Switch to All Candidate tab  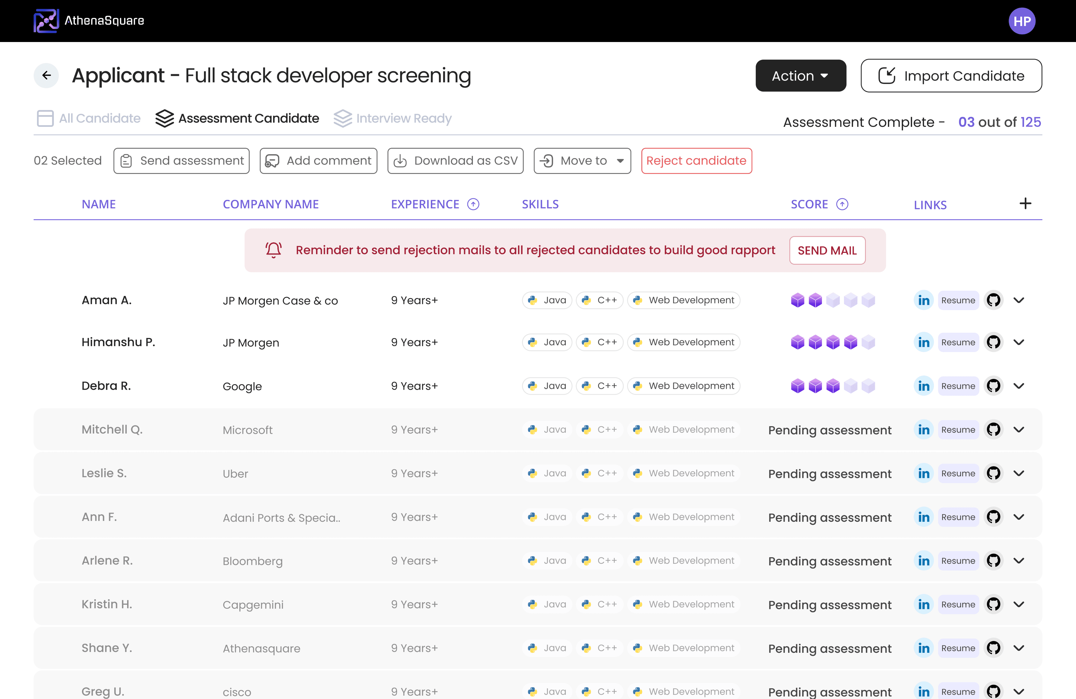[89, 118]
